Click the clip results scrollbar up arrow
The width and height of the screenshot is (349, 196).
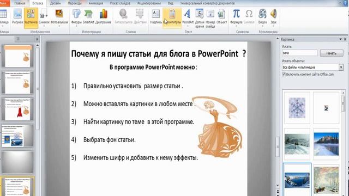tap(343, 93)
